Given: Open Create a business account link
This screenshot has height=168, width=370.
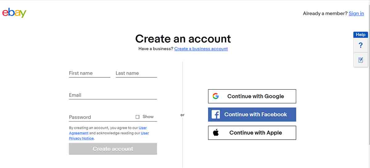Looking at the screenshot, I should pyautogui.click(x=201, y=49).
